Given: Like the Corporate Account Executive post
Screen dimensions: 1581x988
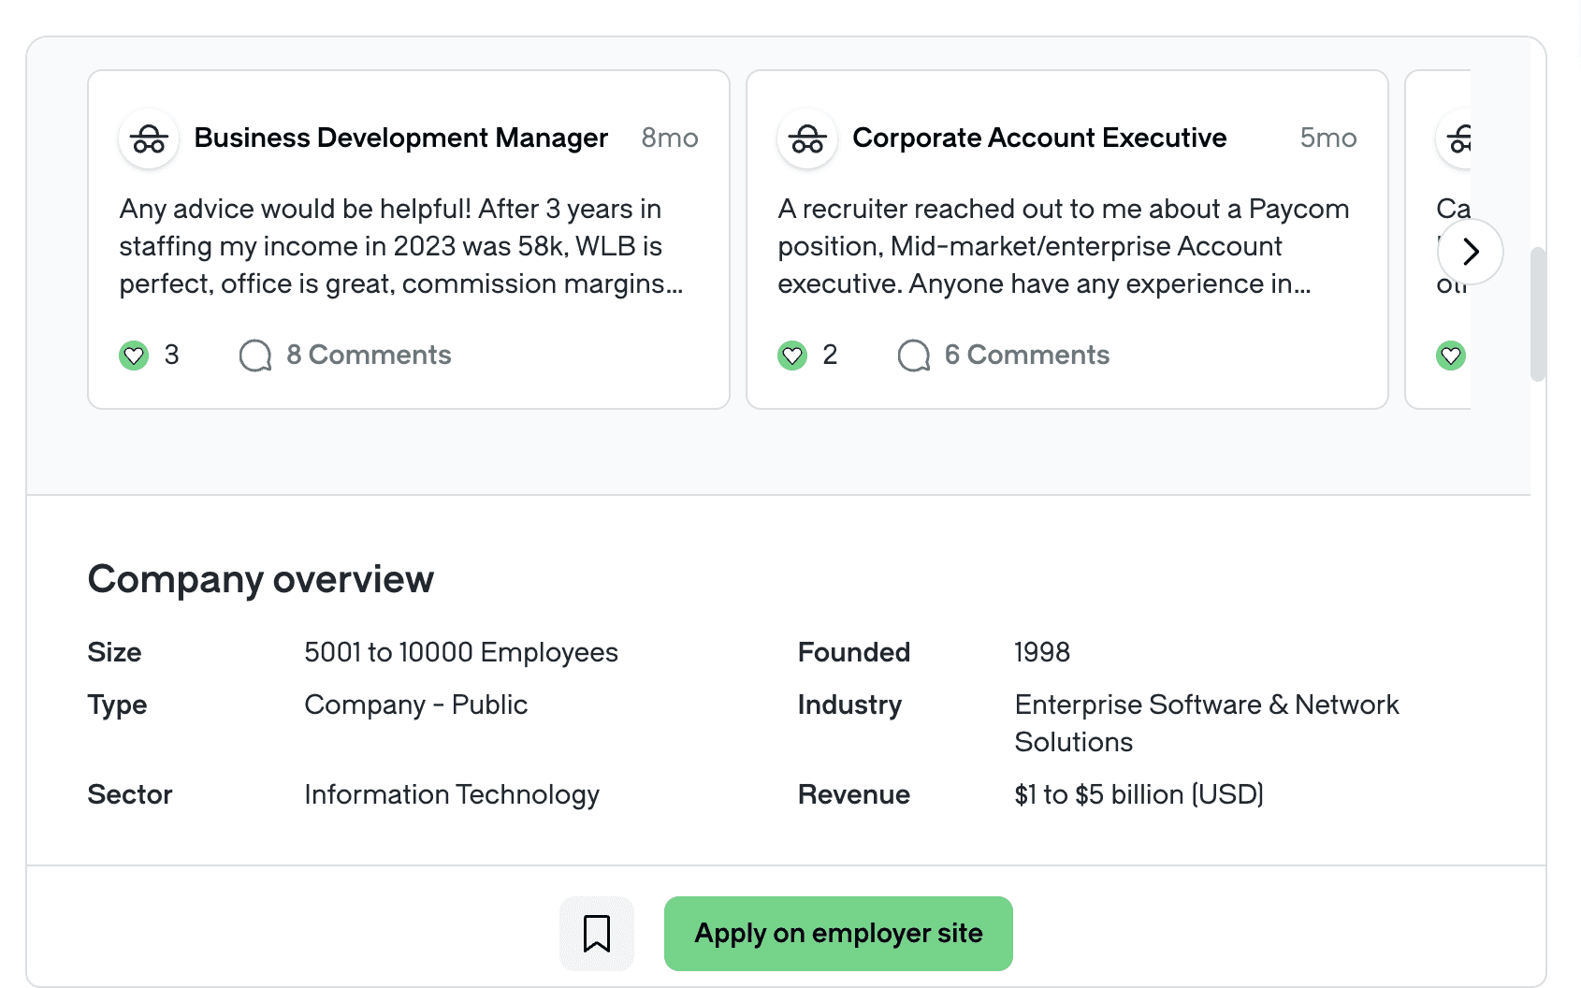Looking at the screenshot, I should click(792, 356).
